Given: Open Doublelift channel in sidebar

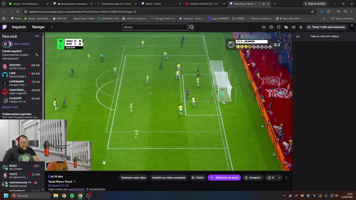Looking at the screenshot, I should (x=21, y=100).
